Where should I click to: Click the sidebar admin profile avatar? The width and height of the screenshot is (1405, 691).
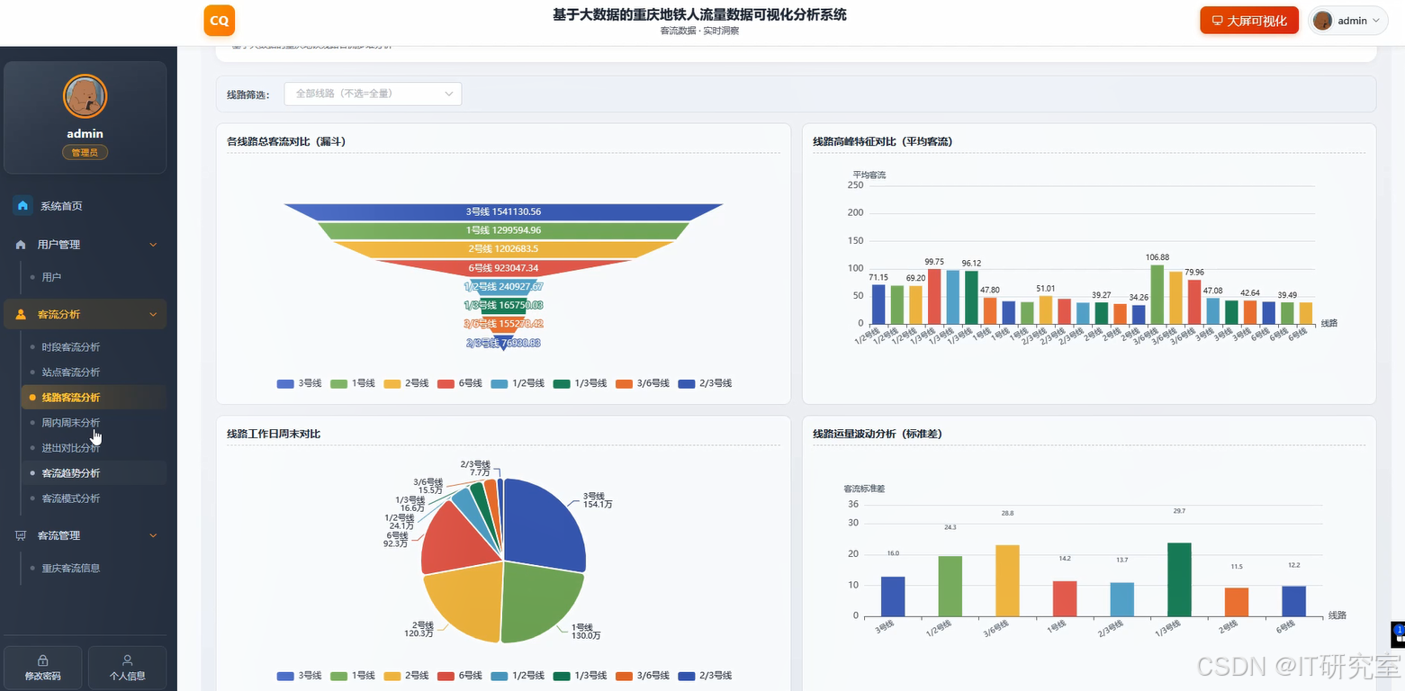(86, 96)
